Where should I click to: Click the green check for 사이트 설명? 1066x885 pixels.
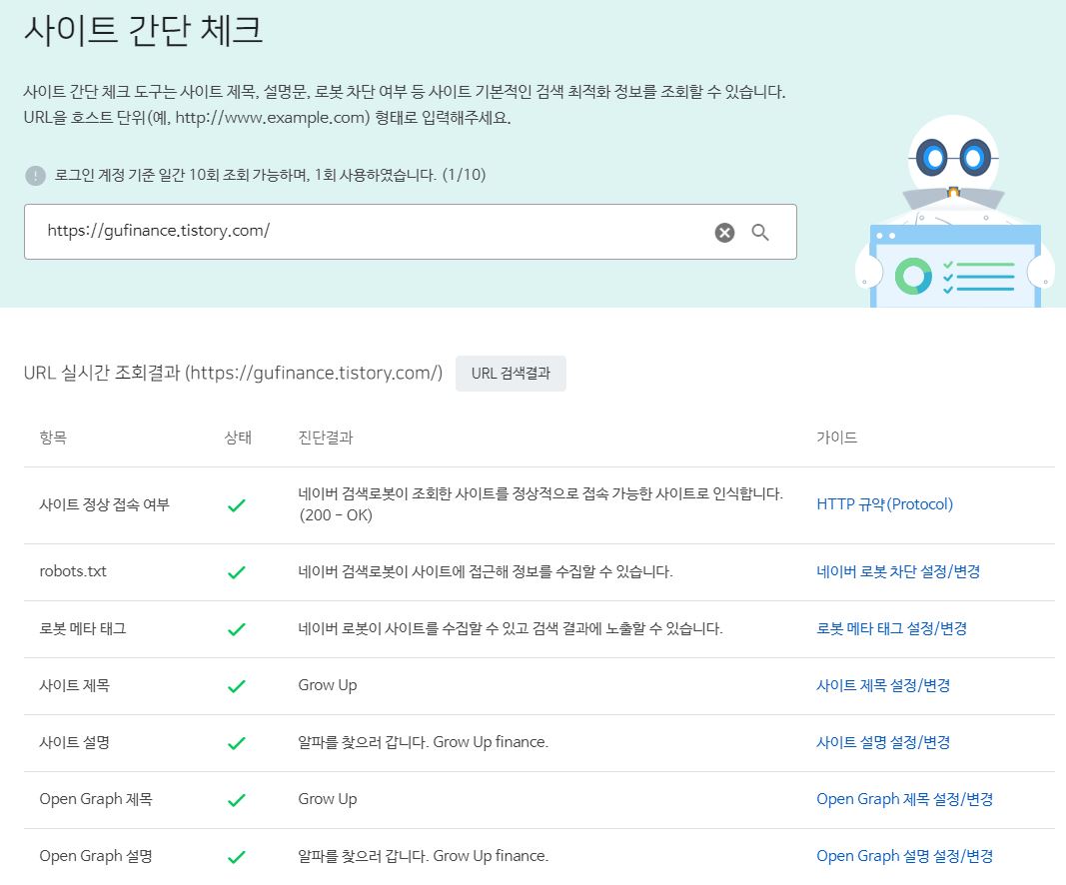237,743
